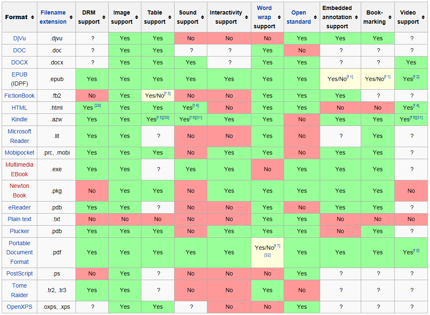Image resolution: width=430 pixels, height=315 pixels.
Task: Sort by Word wrap support arrows
Action: (x=279, y=17)
